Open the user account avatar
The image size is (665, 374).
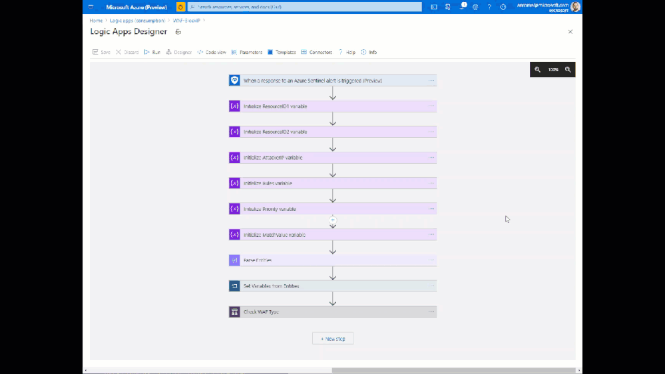pos(576,7)
